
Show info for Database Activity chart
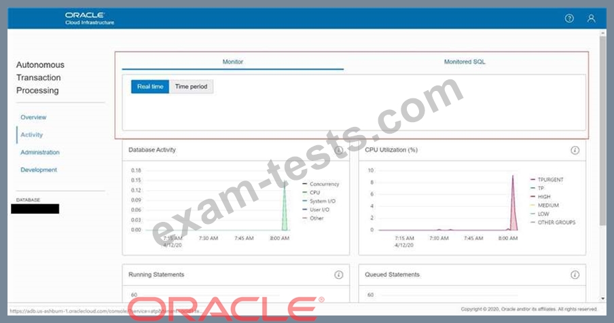tap(339, 150)
